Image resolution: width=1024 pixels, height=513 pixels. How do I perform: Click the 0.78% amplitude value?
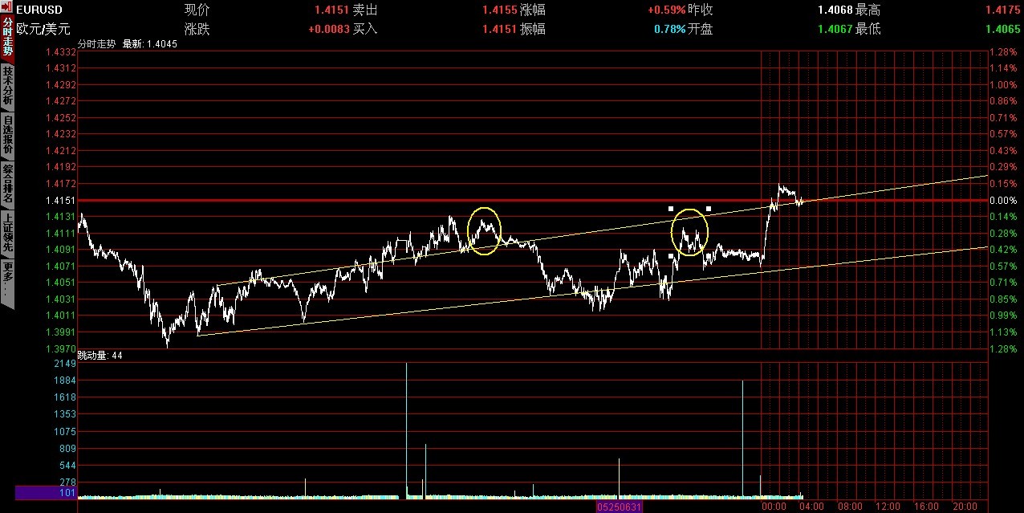(x=669, y=29)
